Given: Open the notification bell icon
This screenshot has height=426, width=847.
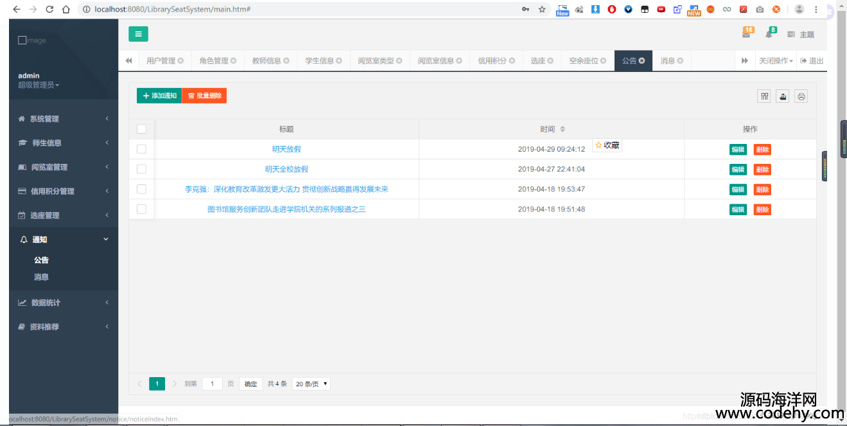Looking at the screenshot, I should [769, 34].
